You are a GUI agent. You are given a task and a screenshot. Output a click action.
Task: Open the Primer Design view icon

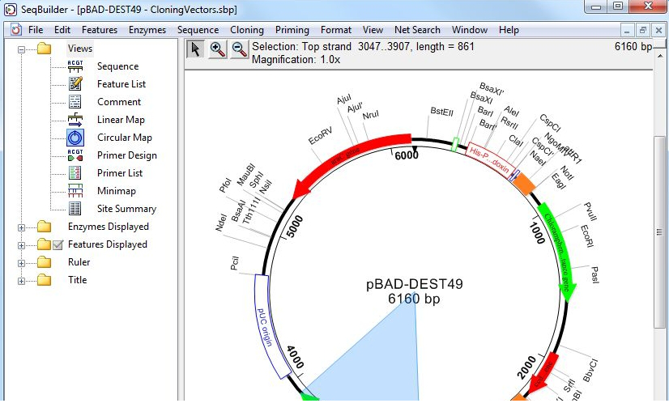[x=75, y=155]
